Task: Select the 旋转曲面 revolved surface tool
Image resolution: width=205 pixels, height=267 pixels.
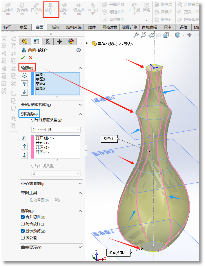Action: click(x=22, y=10)
